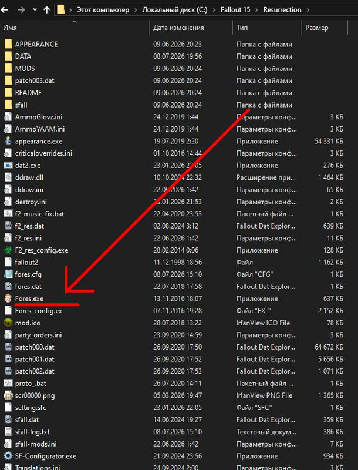Select file name fores.dat
This screenshot has width=358, height=470.
pyautogui.click(x=28, y=287)
